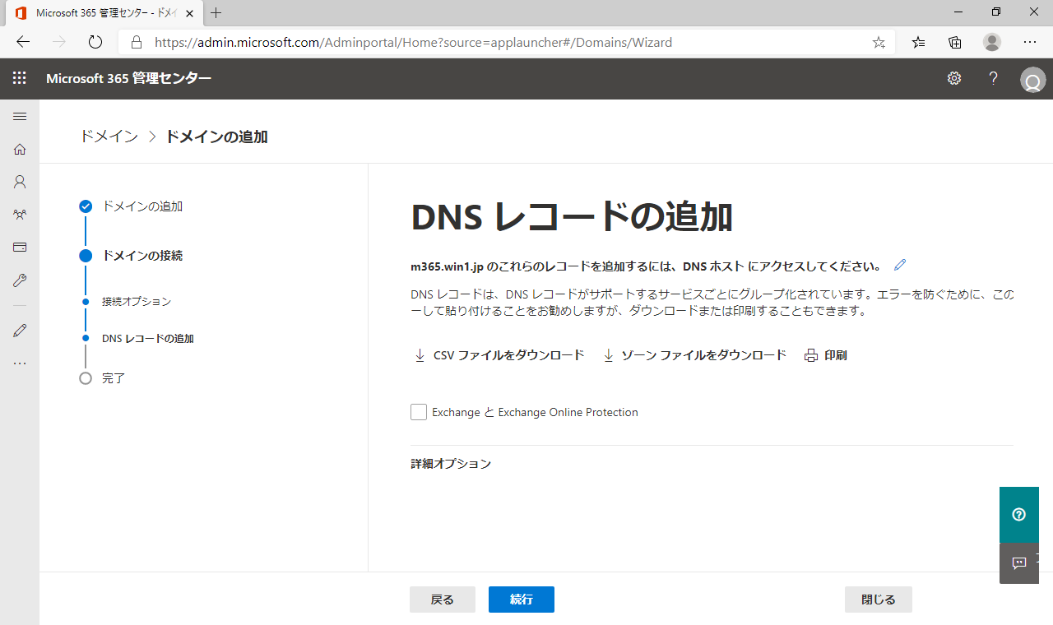
Task: Open feedback chat button
Action: pyautogui.click(x=1019, y=563)
